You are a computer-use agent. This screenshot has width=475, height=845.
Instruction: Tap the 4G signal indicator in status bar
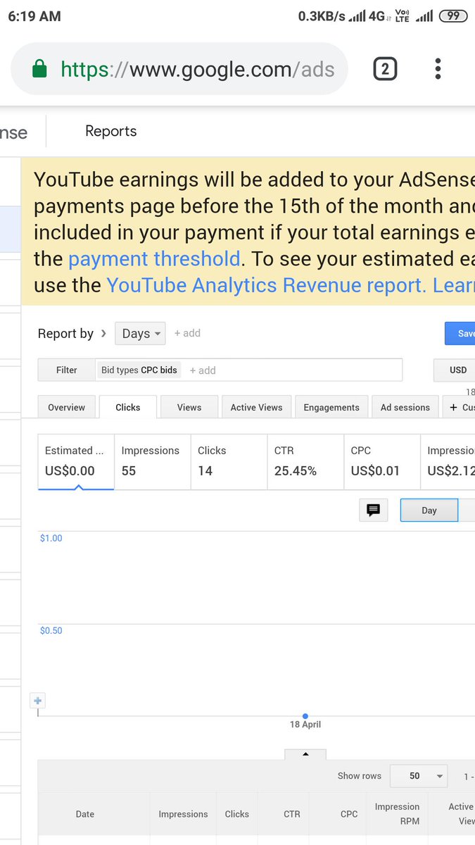coord(370,16)
